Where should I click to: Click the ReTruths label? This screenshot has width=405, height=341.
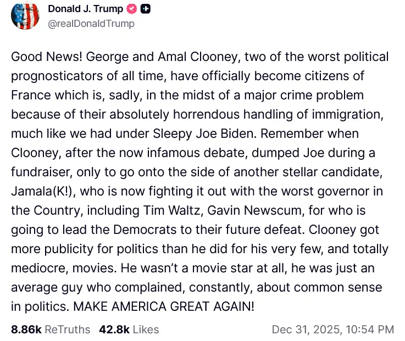click(67, 329)
